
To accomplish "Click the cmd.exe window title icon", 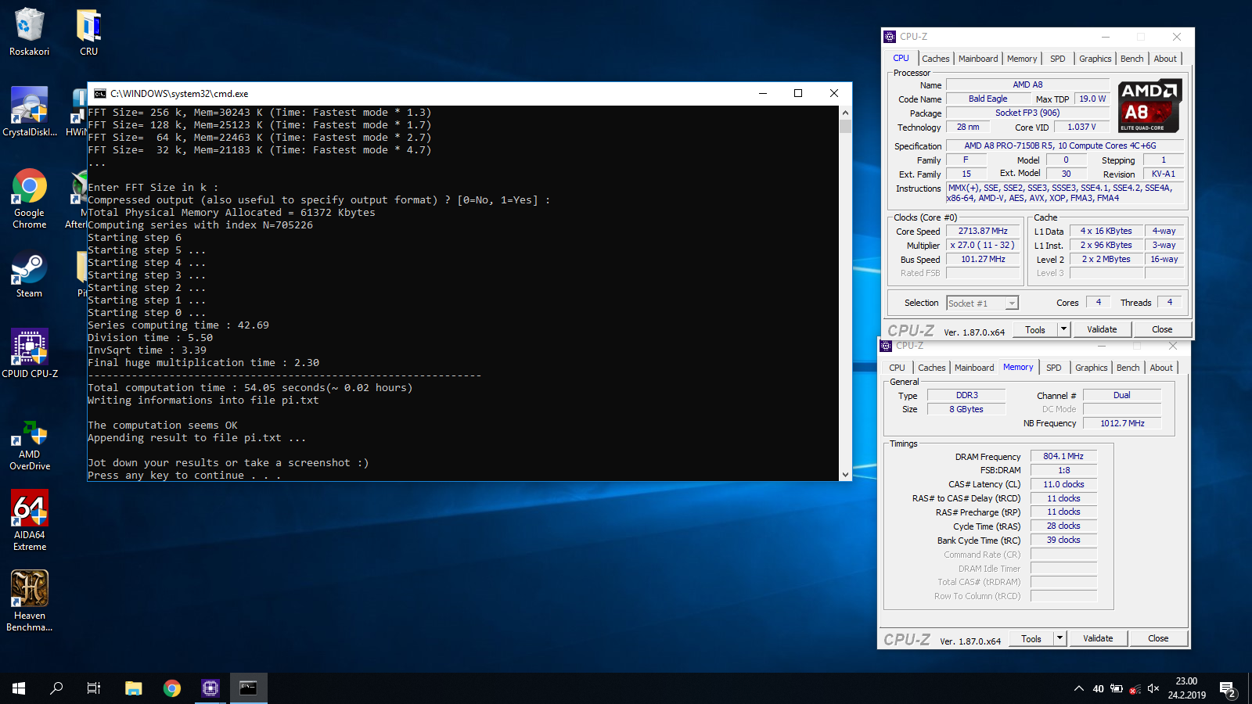I will point(100,94).
